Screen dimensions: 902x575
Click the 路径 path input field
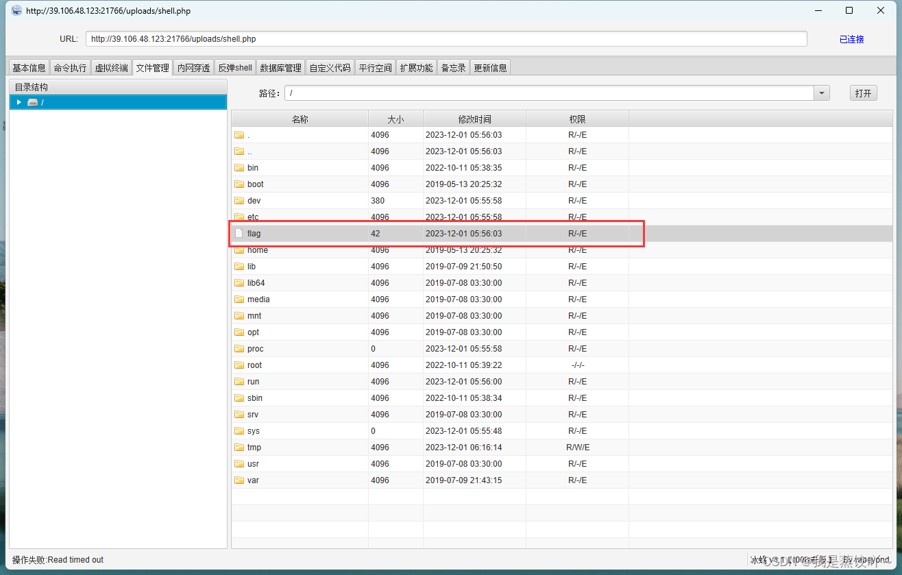[549, 93]
